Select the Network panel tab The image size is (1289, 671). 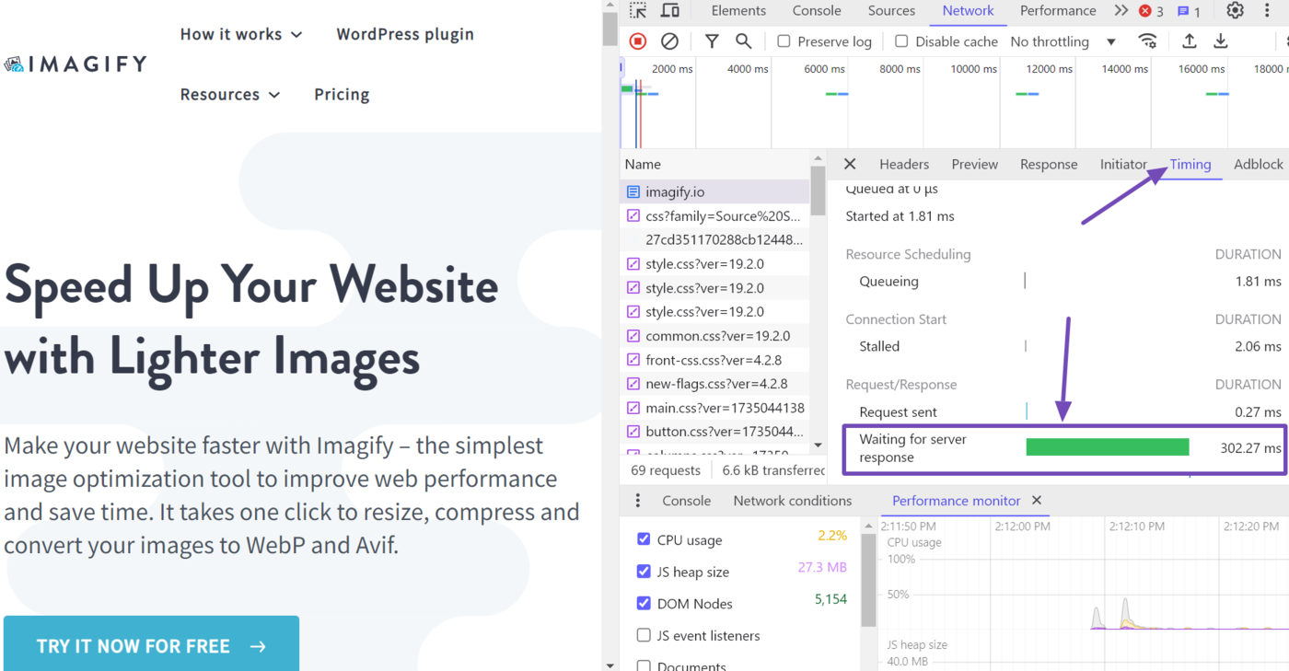[968, 11]
